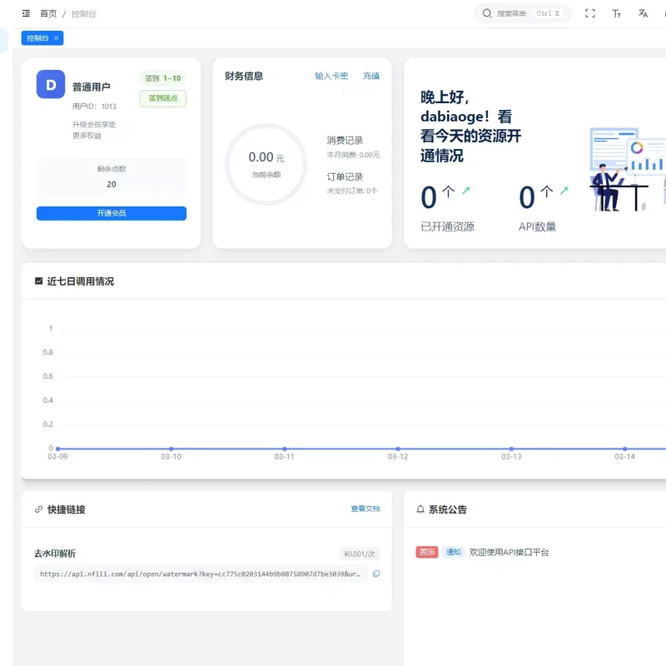The width and height of the screenshot is (666, 666).
Task: Open the search menu icon
Action: [x=487, y=13]
